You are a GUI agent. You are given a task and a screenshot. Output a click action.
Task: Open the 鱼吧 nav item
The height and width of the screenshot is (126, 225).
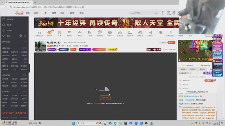tap(81, 13)
